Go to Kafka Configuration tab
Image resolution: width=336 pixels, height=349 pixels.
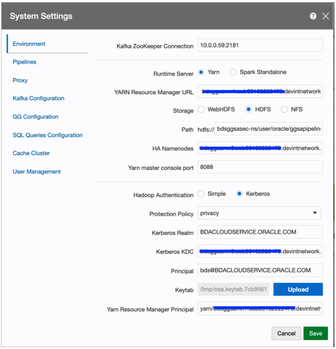(39, 99)
